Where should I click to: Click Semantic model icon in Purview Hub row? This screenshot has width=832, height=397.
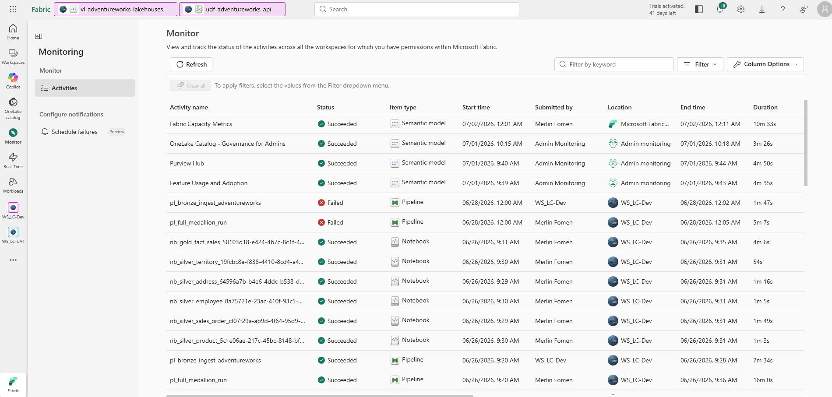tap(395, 163)
